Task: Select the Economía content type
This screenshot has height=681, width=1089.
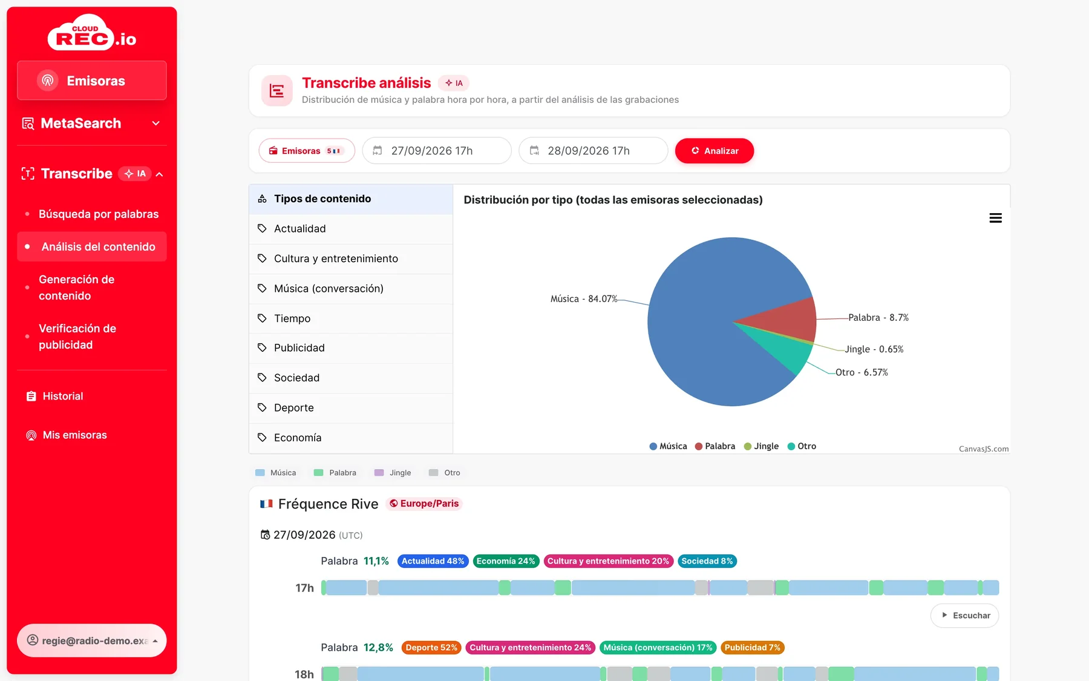Action: coord(351,438)
